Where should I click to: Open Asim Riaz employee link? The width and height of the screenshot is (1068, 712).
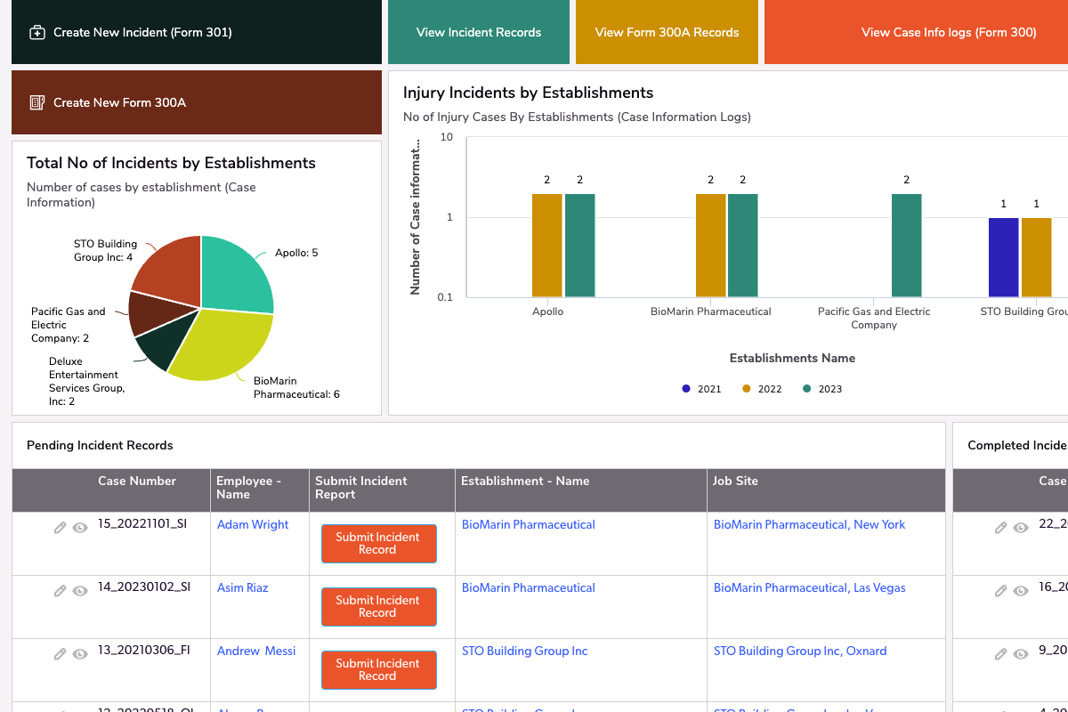[242, 588]
